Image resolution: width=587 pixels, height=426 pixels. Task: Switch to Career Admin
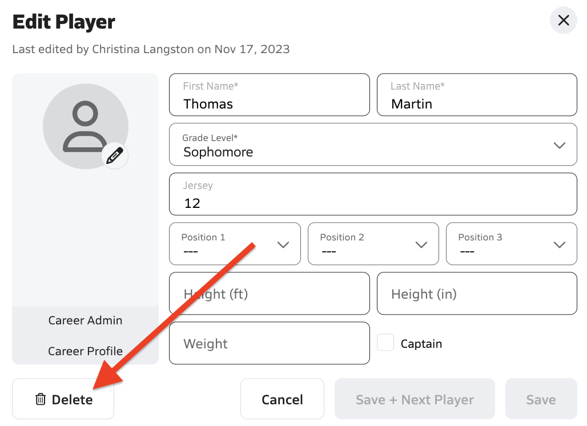pos(85,320)
